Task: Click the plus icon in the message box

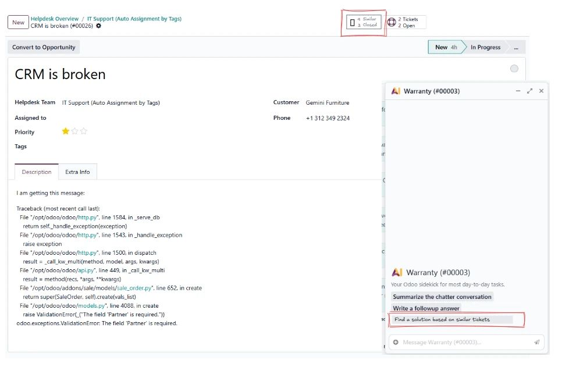Action: [x=396, y=343]
